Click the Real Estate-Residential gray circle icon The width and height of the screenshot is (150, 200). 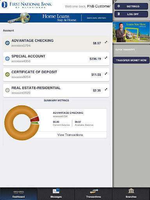tap(7, 90)
